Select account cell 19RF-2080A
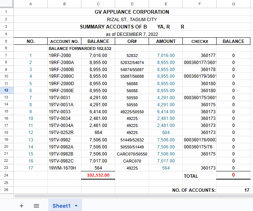The width and height of the screenshot is (253, 211). pos(64,63)
